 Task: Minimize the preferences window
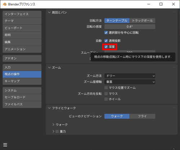149,4
